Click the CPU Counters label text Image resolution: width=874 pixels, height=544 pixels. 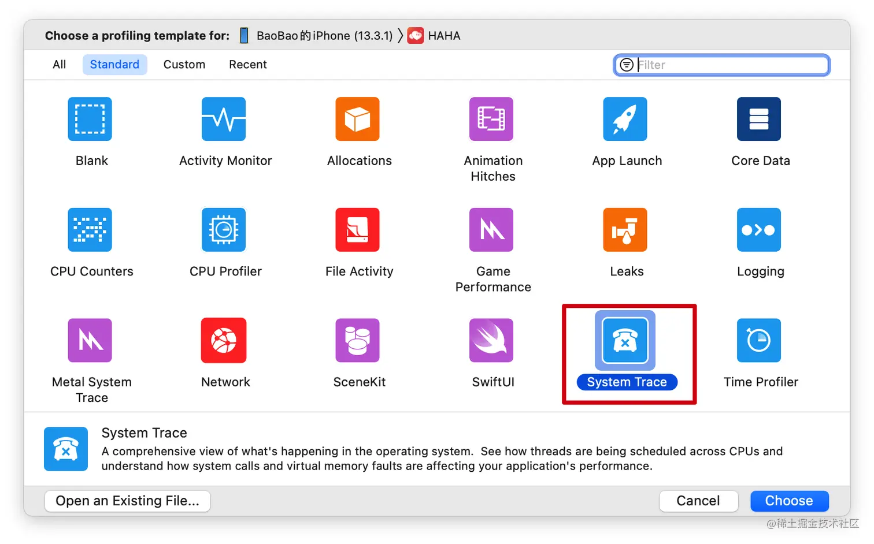(x=92, y=271)
